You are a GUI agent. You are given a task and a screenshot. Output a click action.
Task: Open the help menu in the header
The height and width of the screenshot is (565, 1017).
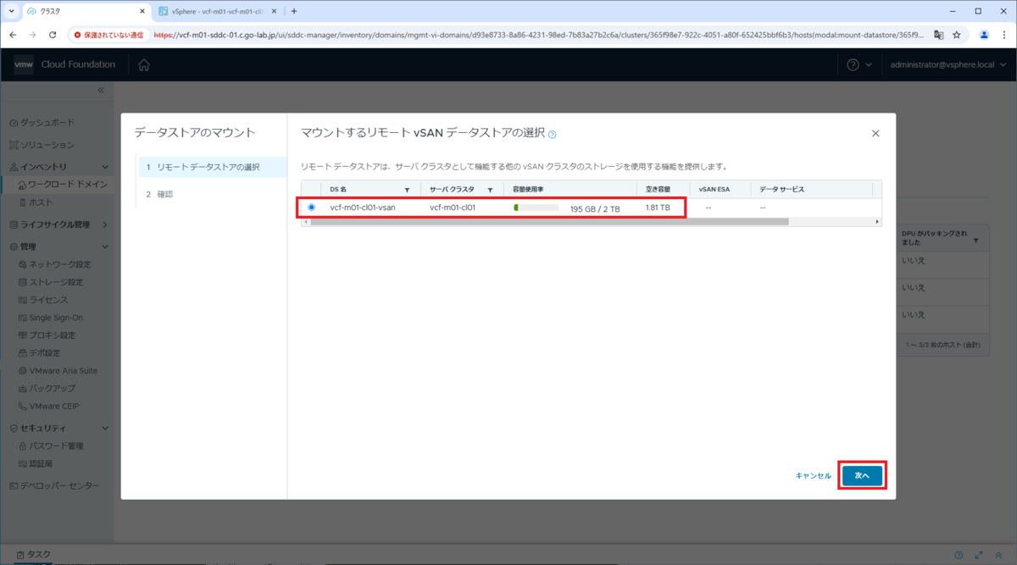[859, 65]
